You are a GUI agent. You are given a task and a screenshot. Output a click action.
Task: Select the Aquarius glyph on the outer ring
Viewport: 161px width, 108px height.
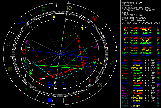pyautogui.click(x=112, y=63)
